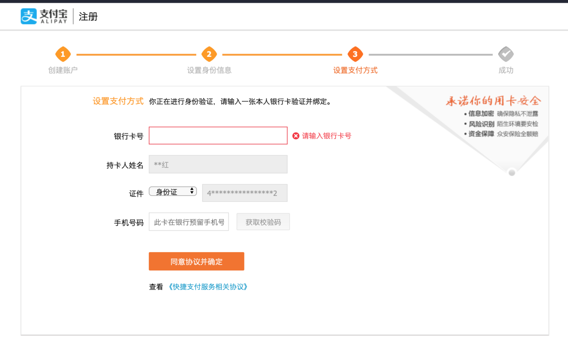Focus the 银行卡号 input field

(218, 135)
